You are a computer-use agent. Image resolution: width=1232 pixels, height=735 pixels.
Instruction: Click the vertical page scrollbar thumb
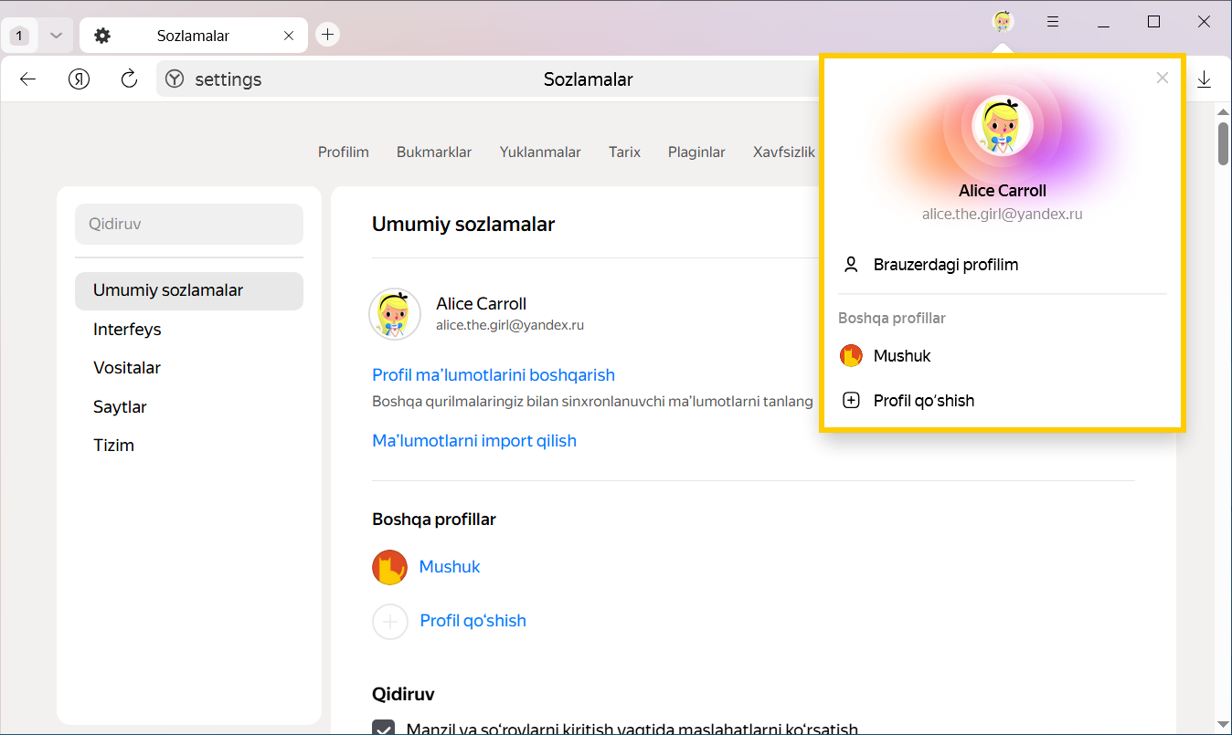pos(1223,144)
